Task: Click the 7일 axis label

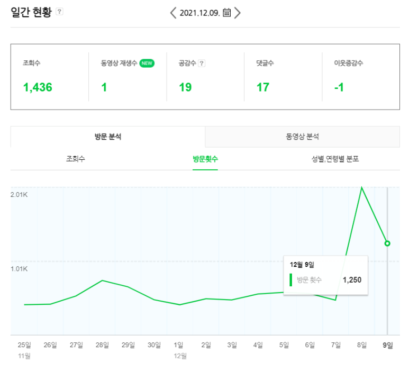Action: [336, 345]
